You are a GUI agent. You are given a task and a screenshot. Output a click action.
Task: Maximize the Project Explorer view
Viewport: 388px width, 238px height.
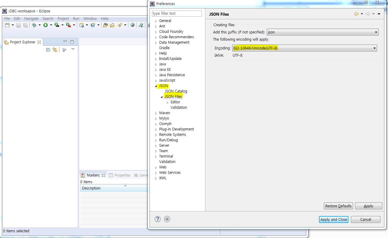tap(72, 42)
